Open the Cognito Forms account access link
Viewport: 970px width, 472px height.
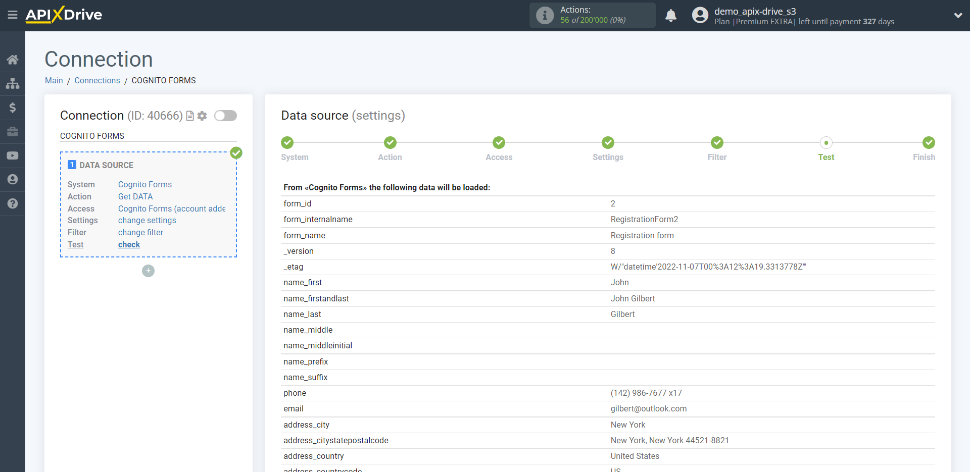coord(172,209)
